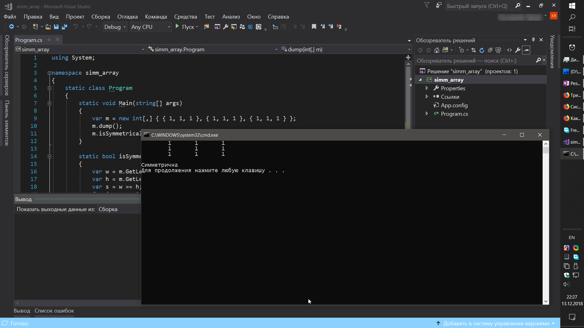This screenshot has height=328, width=584.
Task: Open the Панель элементов side panel
Action: [7, 123]
